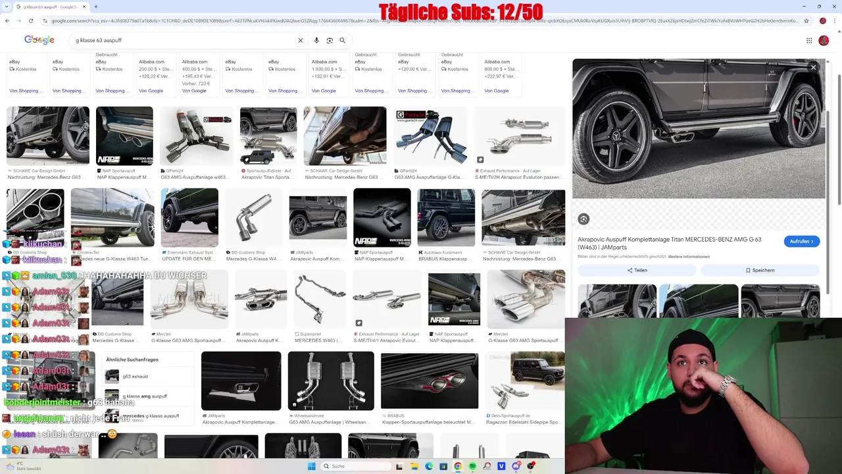
Task: Open GParts24 G63 AMG Auspuffanlage twin-muffler thumbnail
Action: (431, 136)
